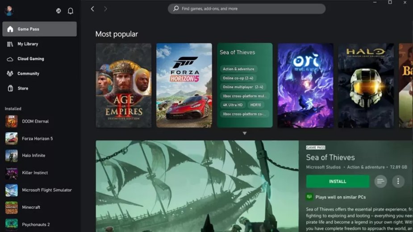Click Microsoft Flight Simulator text

pyautogui.click(x=47, y=190)
